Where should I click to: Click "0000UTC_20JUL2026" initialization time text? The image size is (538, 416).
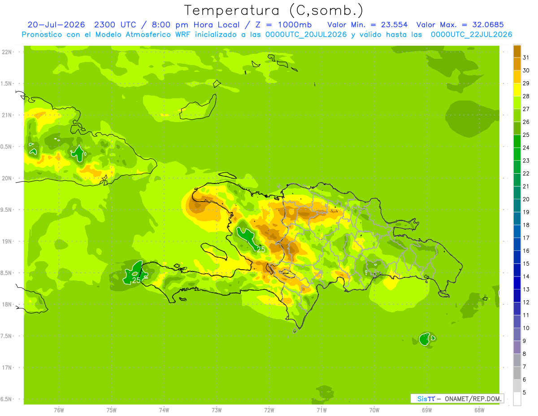(x=306, y=35)
